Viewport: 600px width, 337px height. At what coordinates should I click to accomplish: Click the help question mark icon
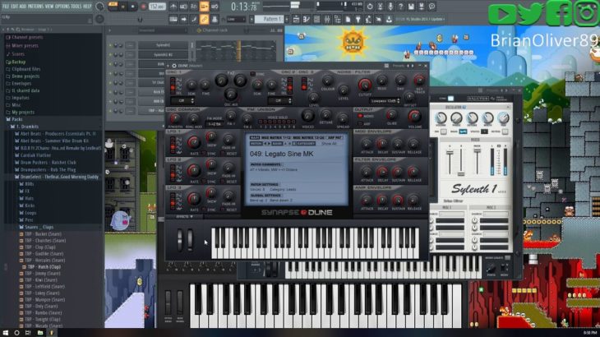[x=400, y=7]
